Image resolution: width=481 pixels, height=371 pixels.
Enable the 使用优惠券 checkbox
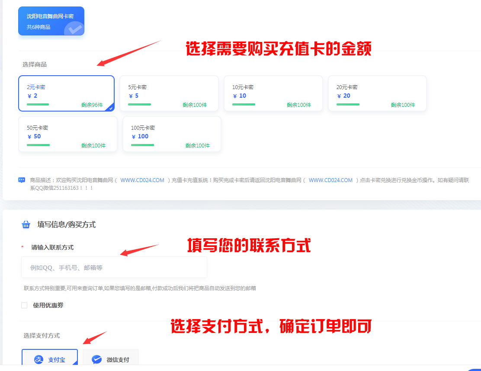coord(24,305)
